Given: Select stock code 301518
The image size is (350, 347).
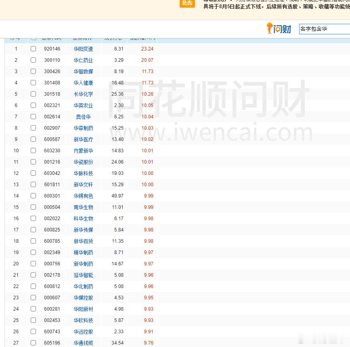Looking at the screenshot, I should pyautogui.click(x=52, y=94).
